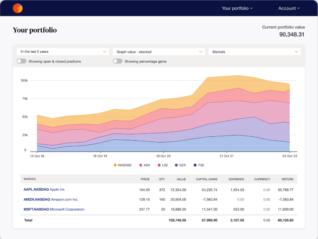
Task: Click Microsoft value 16,888.50
Action: click(178, 209)
